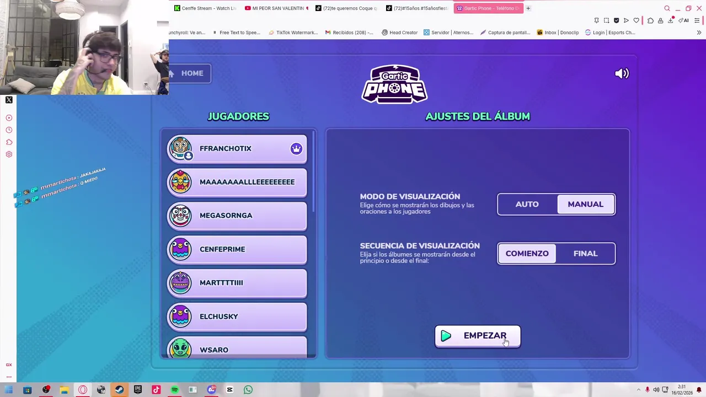Go back using the HOME button
Image resolution: width=706 pixels, height=397 pixels.
[x=189, y=73]
